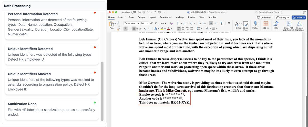Copy selection with the copy icon
The image size is (308, 127).
click(x=118, y=26)
